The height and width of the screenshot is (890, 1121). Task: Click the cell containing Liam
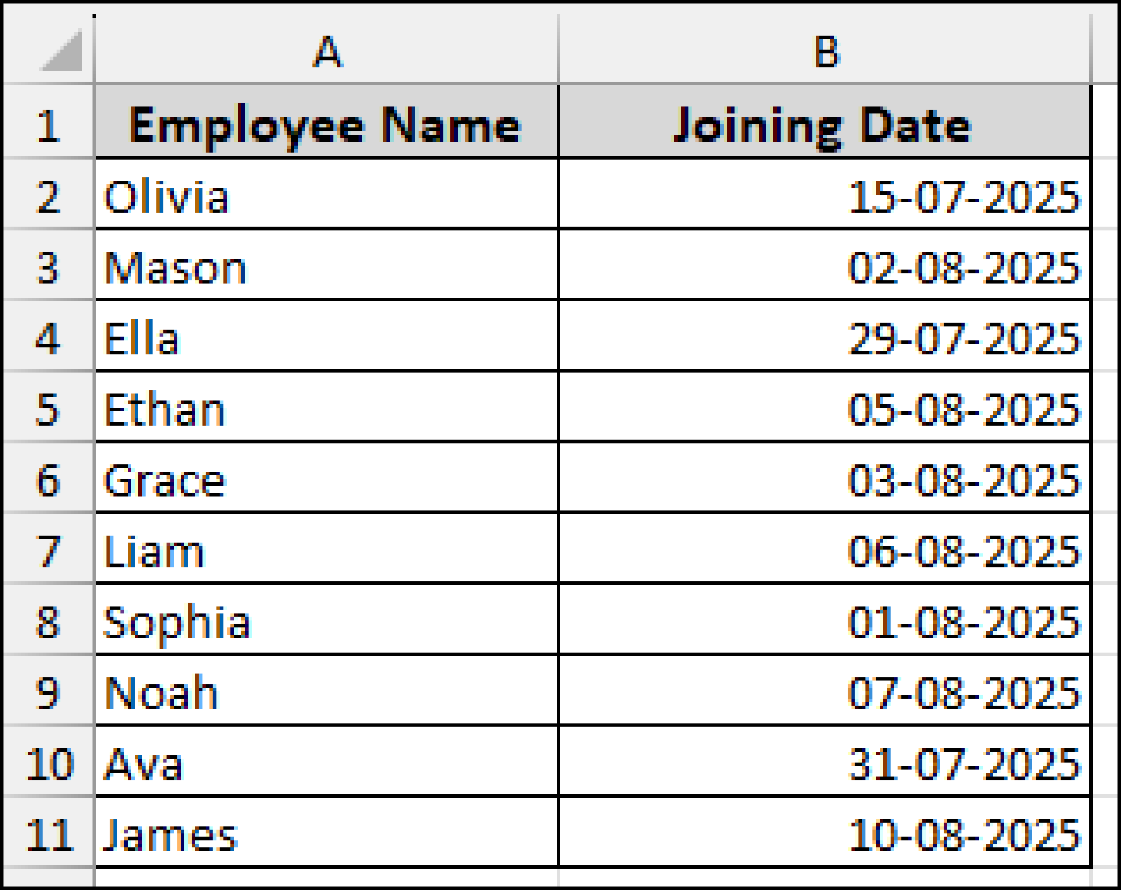[x=326, y=550]
